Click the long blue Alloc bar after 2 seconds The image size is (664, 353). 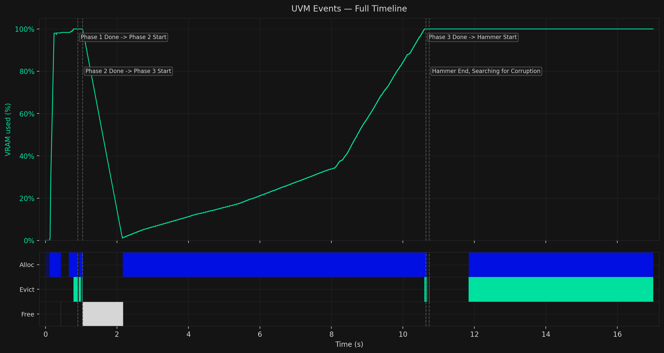(x=258, y=264)
